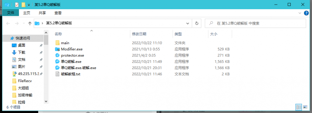Click the 下载 blue arrow icon
This screenshot has width=312, height=113.
[x=14, y=53]
